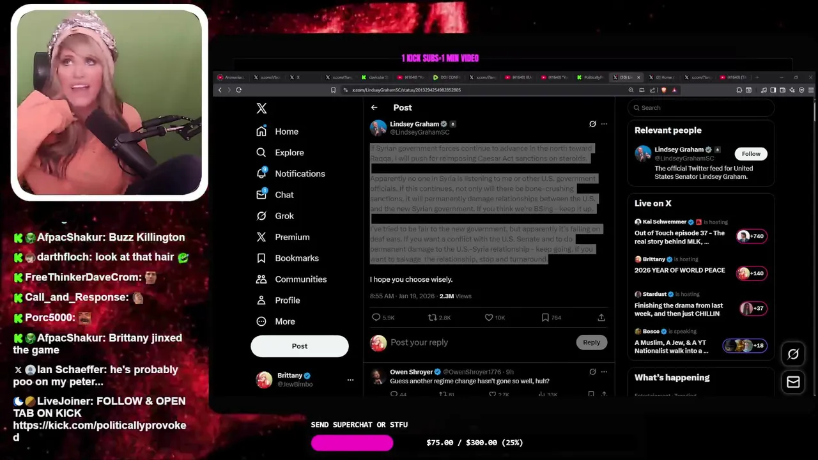The width and height of the screenshot is (818, 460).
Task: Click the floating messages envelope button
Action: pyautogui.click(x=793, y=382)
